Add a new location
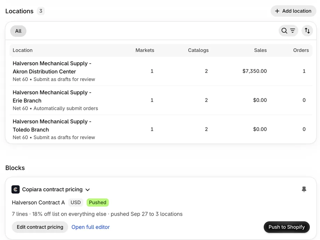Screen dimensions: 320x240 click(x=293, y=11)
